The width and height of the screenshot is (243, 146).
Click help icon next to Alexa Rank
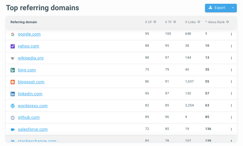228,22
